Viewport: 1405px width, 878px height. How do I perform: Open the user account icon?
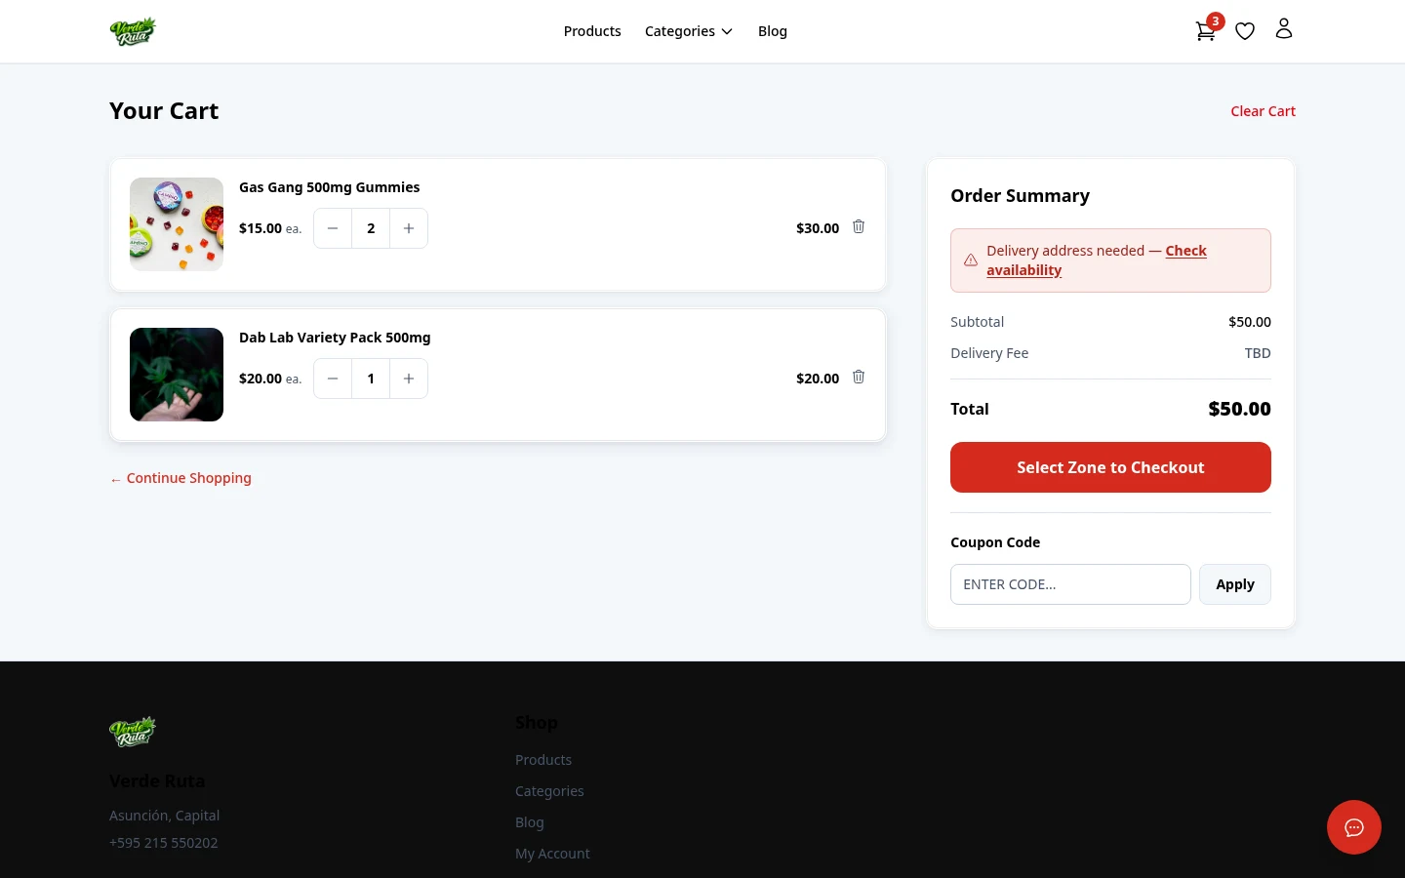(x=1284, y=28)
